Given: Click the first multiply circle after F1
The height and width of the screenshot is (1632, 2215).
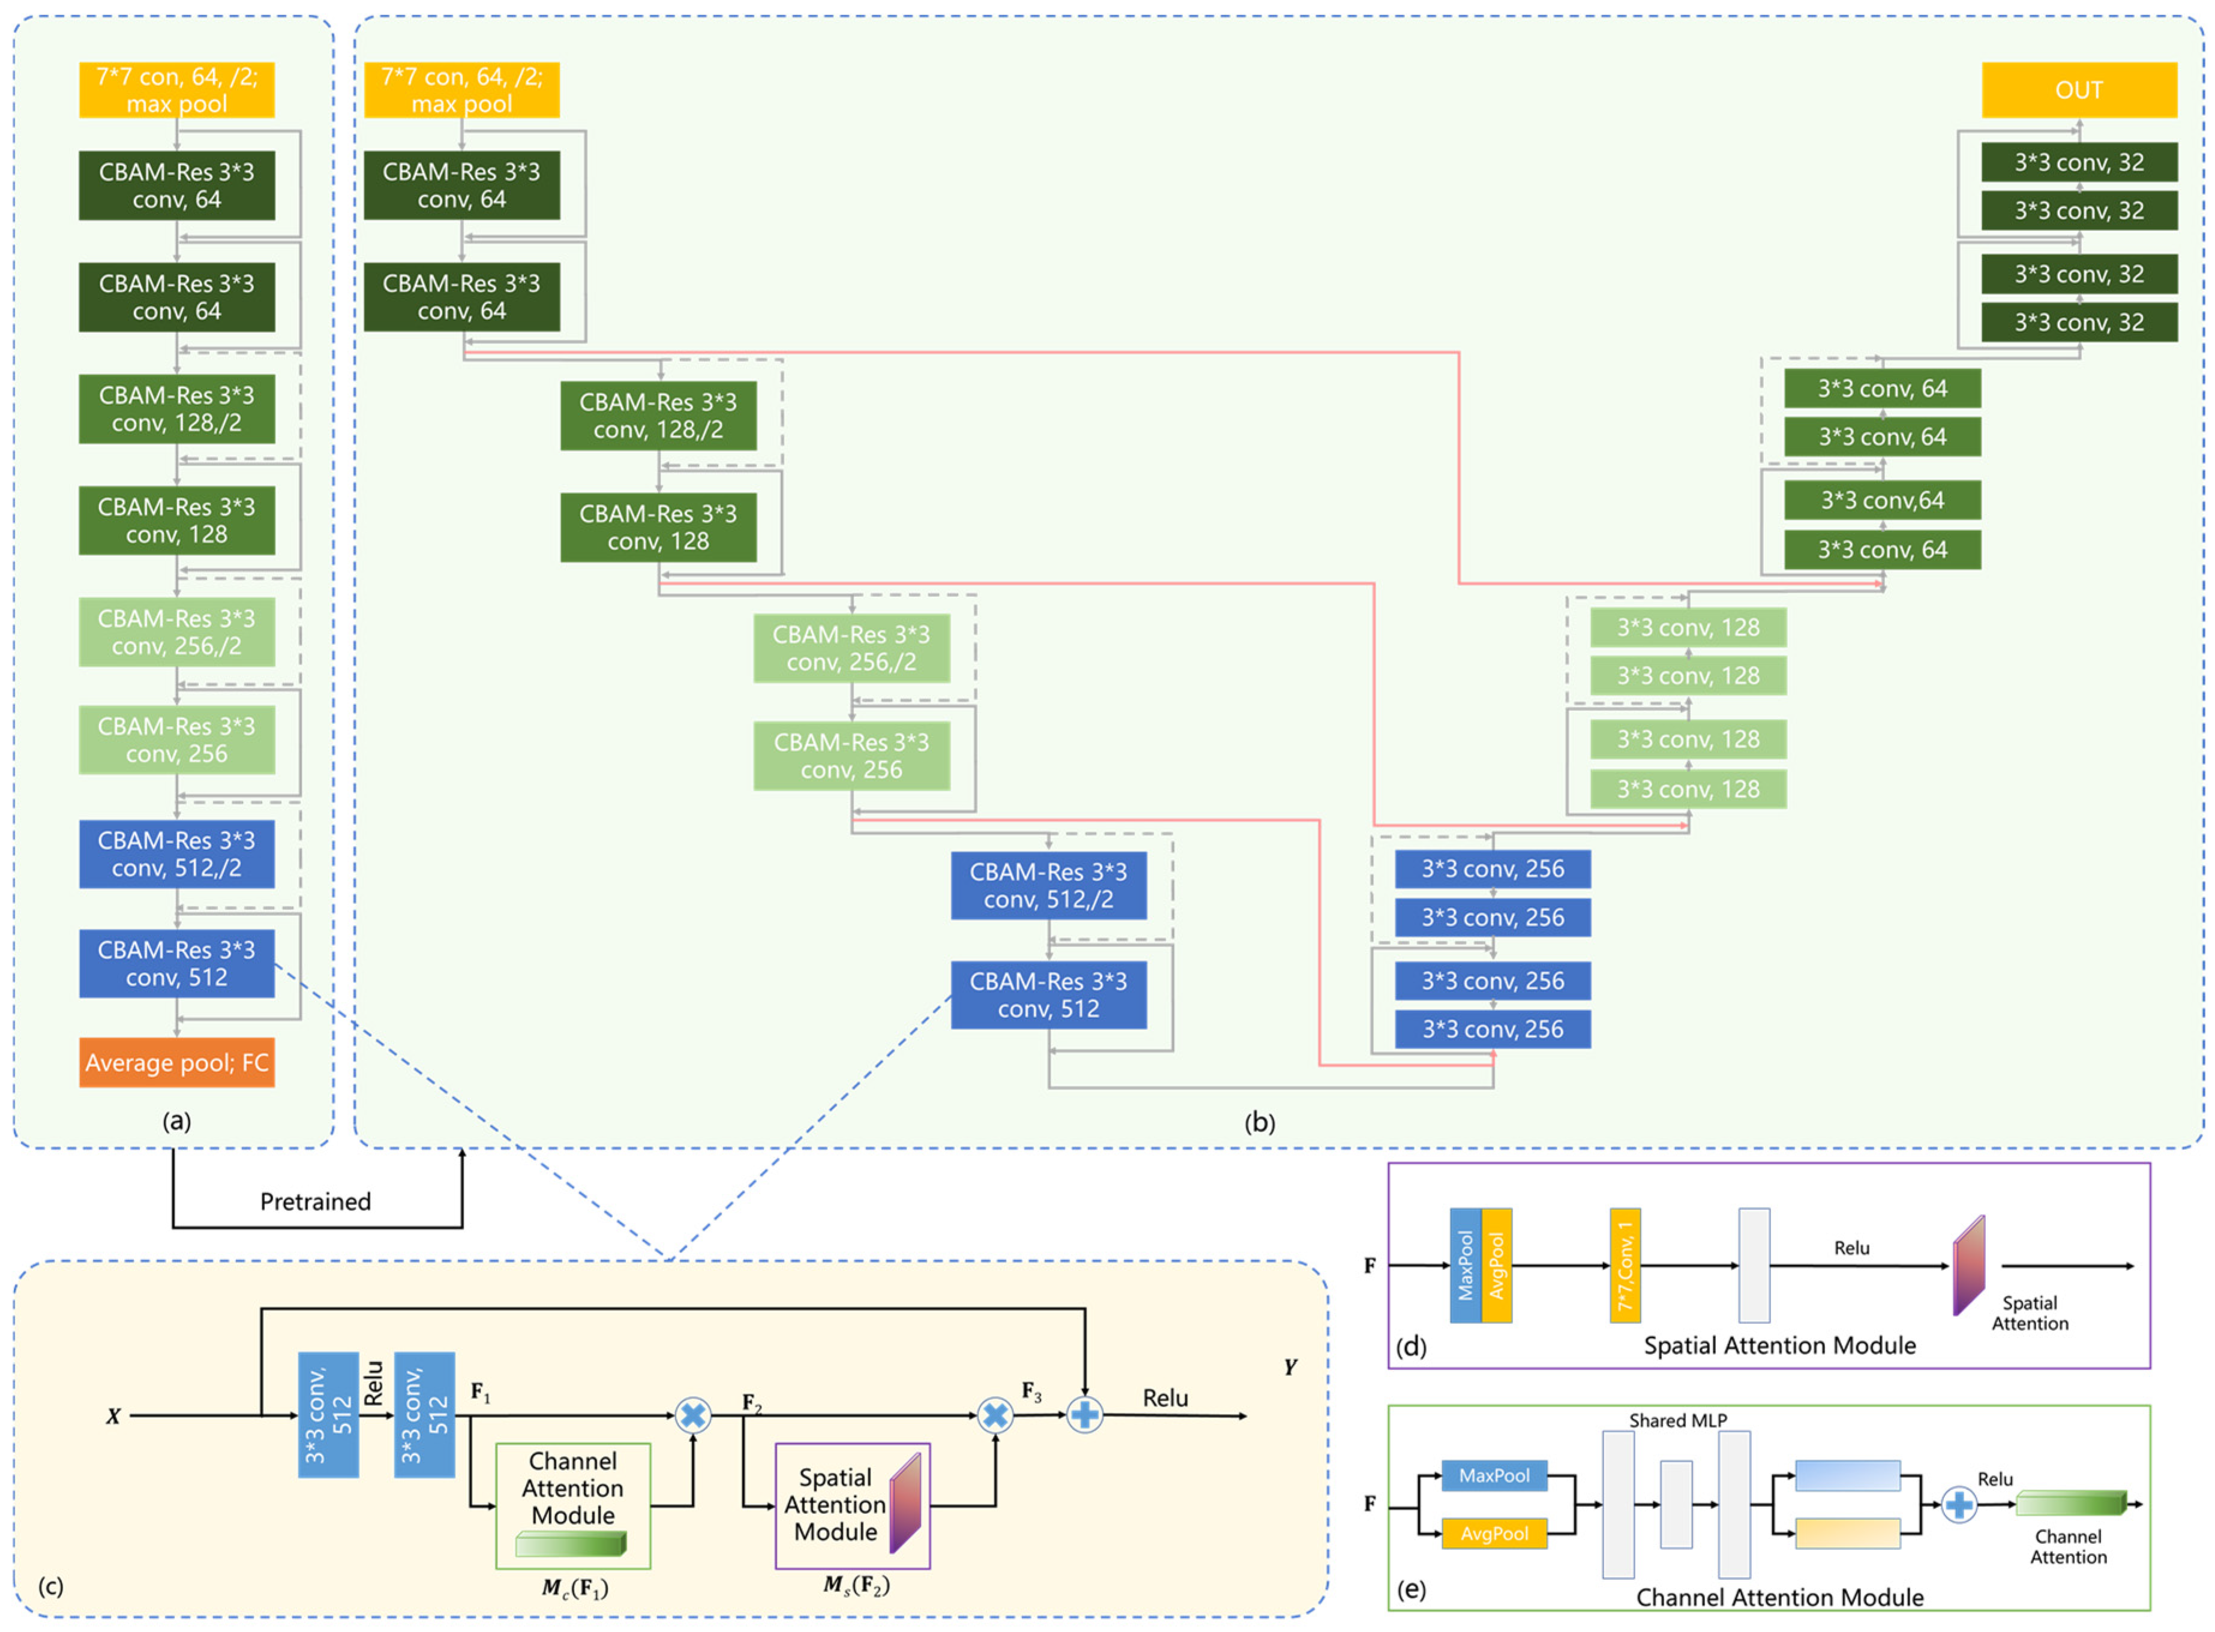Looking at the screenshot, I should tap(692, 1415).
